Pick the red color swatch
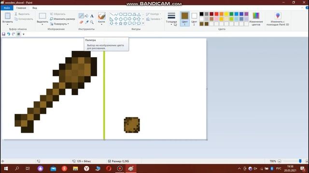Image resolution: width=309 pixels, height=173 pixels. click(216, 14)
